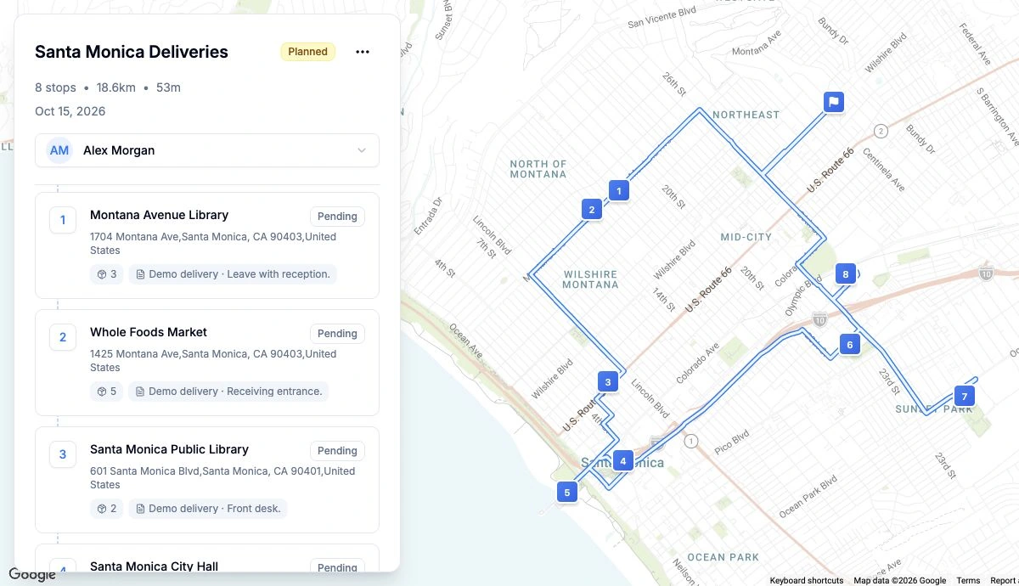Screen dimensions: 1019x586
Task: Click note 'Front desk.' chip
Action: point(208,509)
